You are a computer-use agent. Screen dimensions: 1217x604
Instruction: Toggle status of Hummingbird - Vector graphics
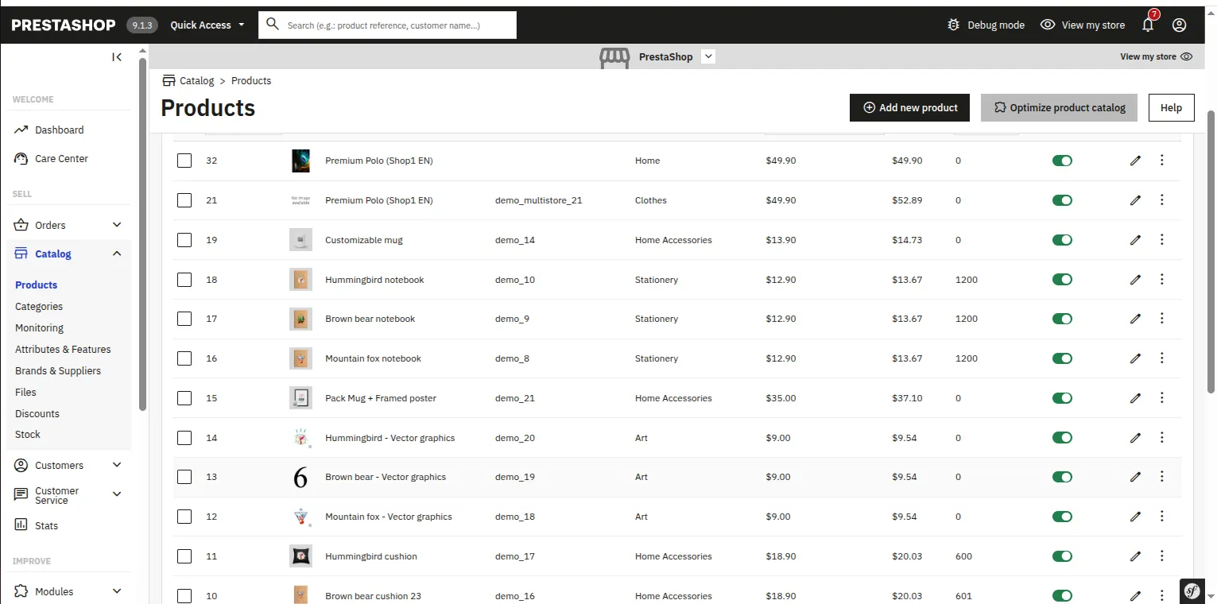(1062, 438)
